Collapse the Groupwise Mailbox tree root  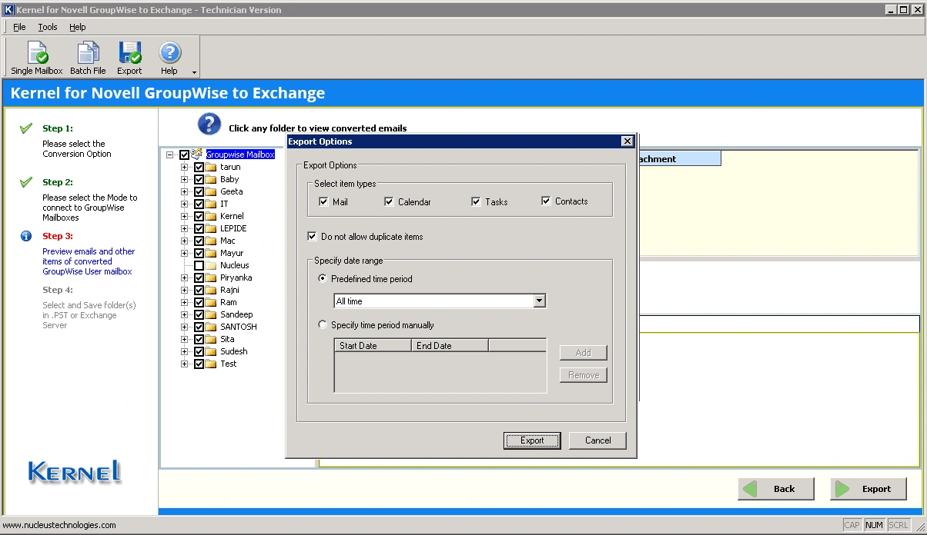click(x=169, y=155)
